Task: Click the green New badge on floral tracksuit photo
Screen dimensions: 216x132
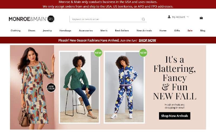Action: [x=143, y=53]
